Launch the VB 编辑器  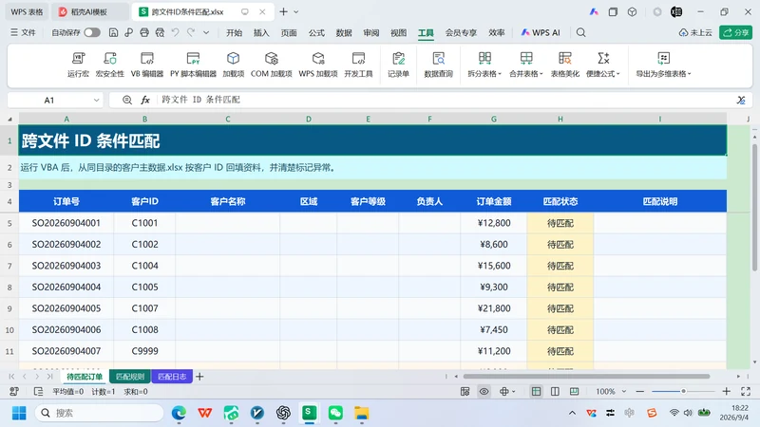[x=147, y=65]
